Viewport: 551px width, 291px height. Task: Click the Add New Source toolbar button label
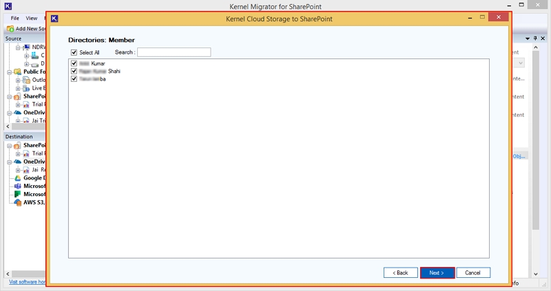tap(30, 28)
